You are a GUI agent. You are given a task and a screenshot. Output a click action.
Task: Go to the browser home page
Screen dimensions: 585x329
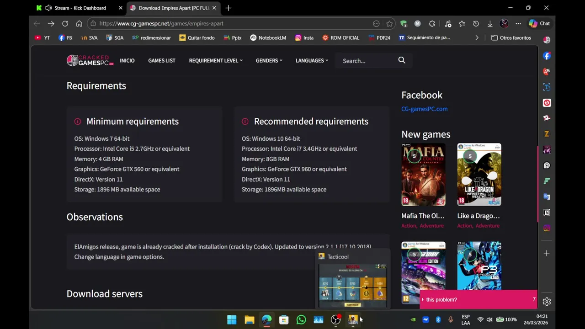click(x=79, y=23)
